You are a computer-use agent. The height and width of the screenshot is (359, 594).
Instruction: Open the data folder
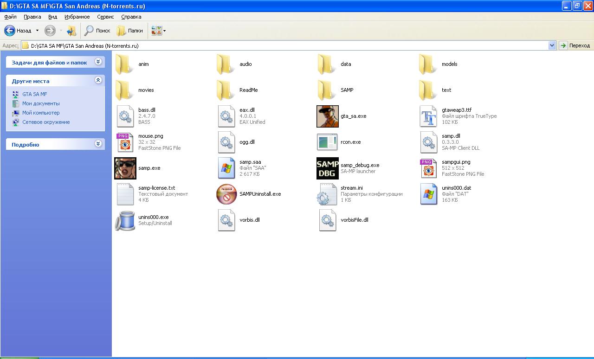click(327, 64)
